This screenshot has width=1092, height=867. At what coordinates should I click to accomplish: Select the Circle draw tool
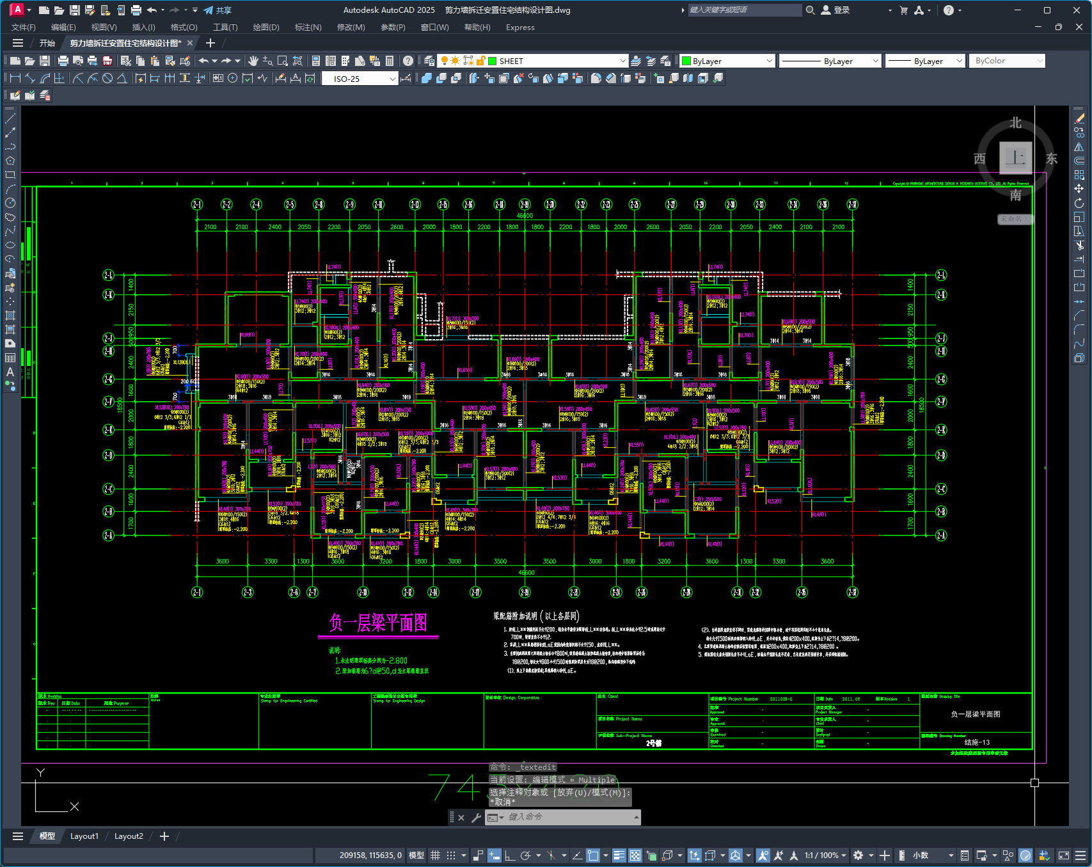(10, 203)
